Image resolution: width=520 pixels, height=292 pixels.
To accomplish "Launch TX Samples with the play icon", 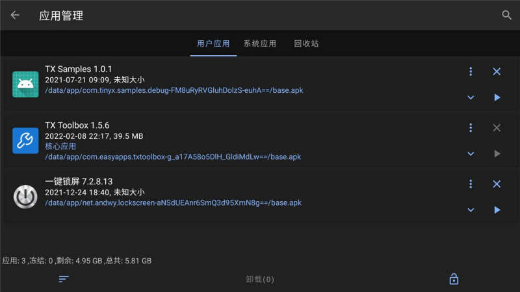I will (497, 97).
